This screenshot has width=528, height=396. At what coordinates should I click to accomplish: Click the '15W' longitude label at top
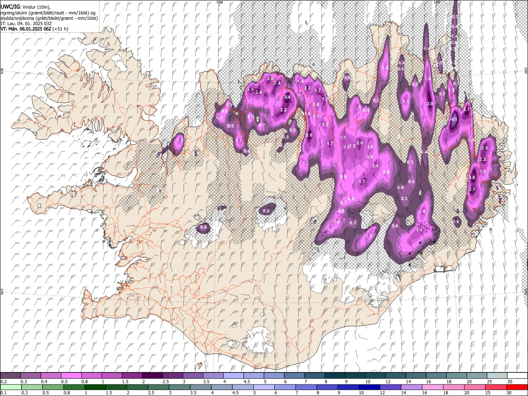pyautogui.click(x=437, y=2)
